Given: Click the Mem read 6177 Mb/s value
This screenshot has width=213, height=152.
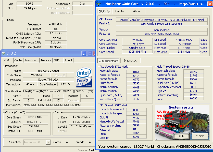Looking at the screenshot, I should 184,48.
